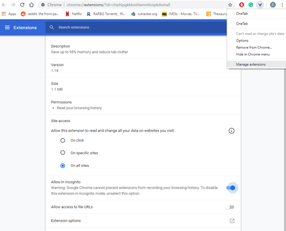Click the OneTab extension toolbar icon

(260, 5)
